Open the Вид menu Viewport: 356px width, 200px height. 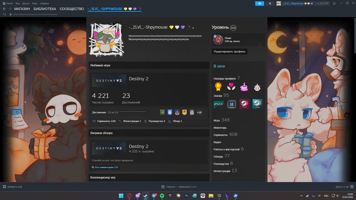(x=18, y=3)
